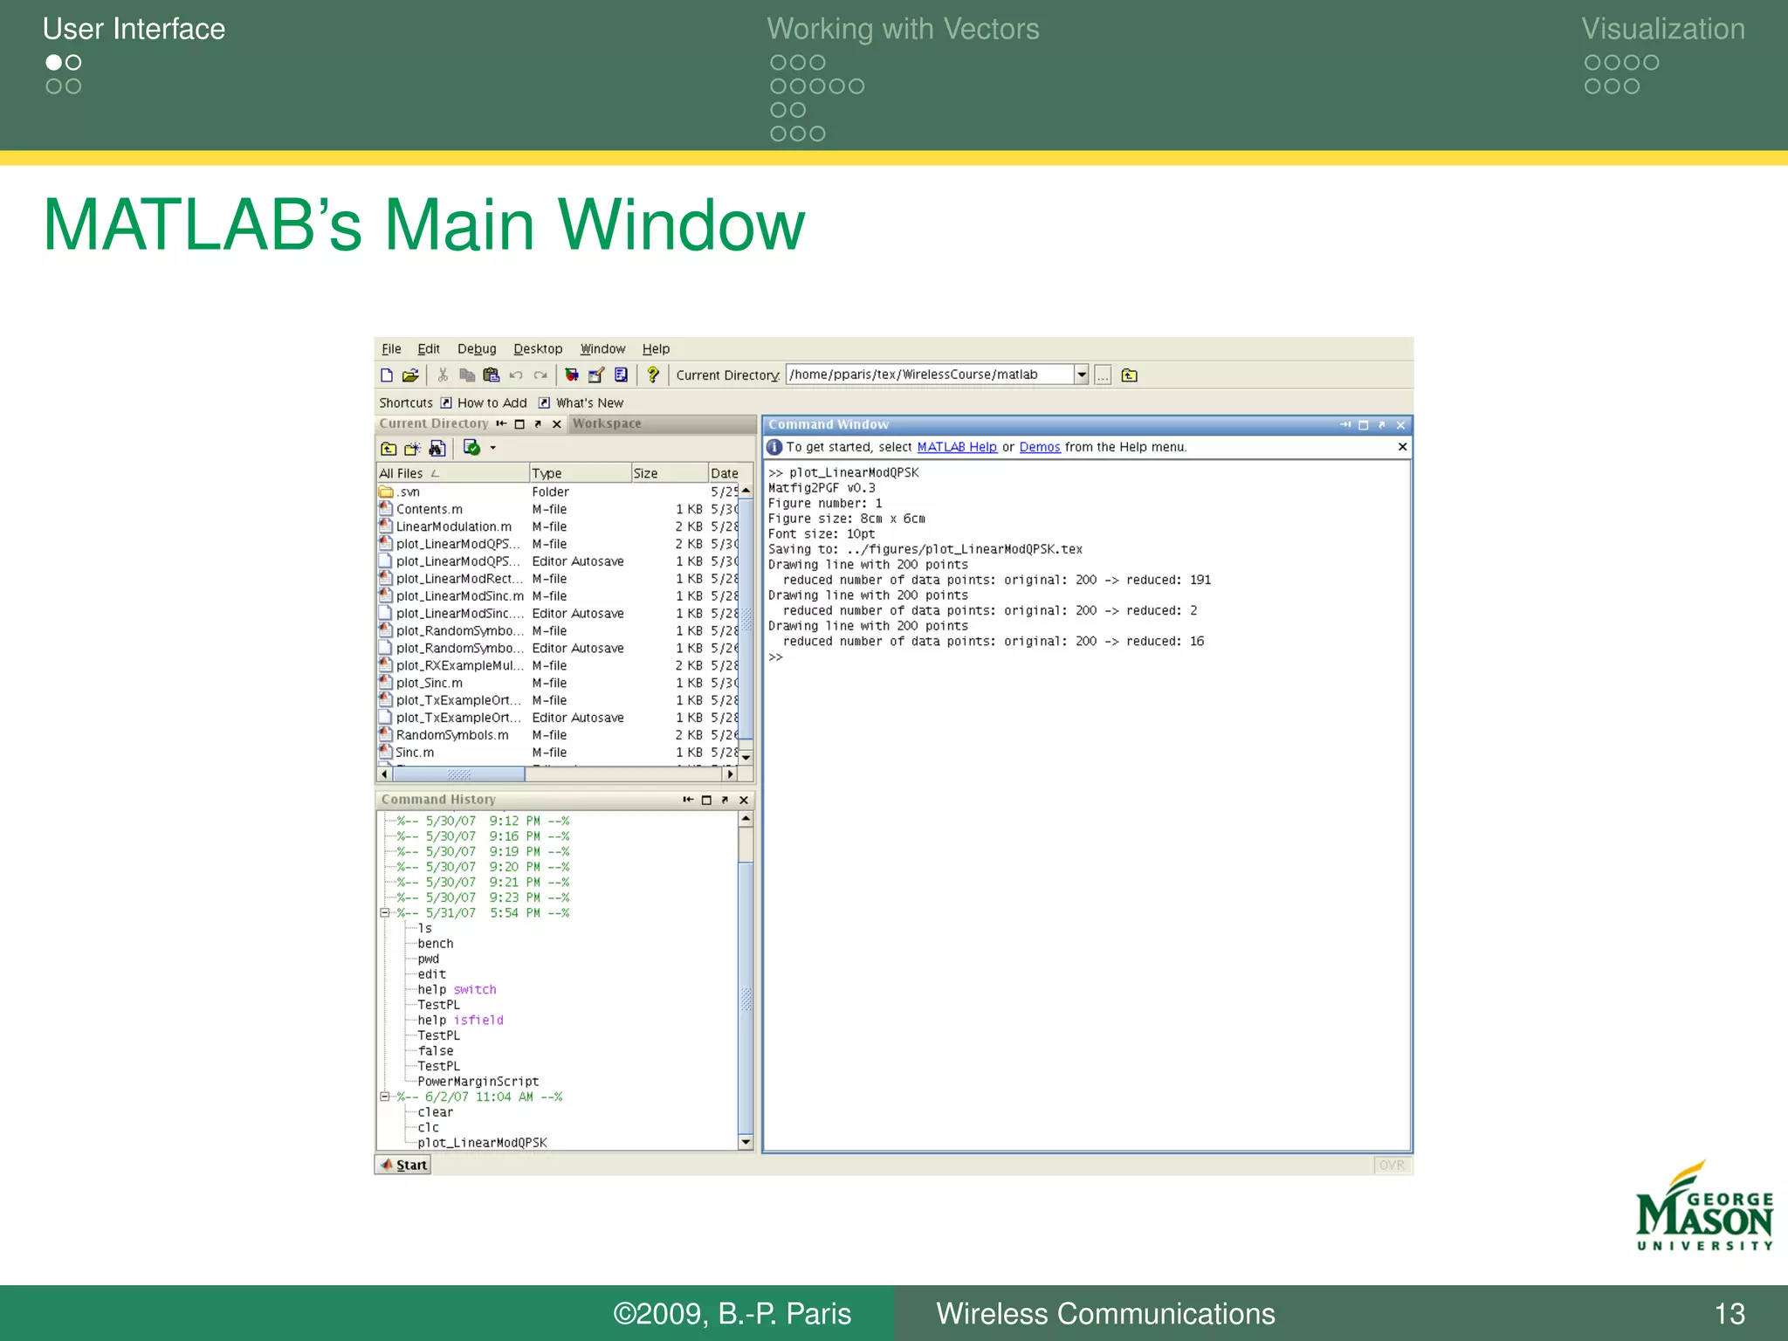Sort the file list by Size column
Viewport: 1788px width, 1341px height.
coord(669,473)
